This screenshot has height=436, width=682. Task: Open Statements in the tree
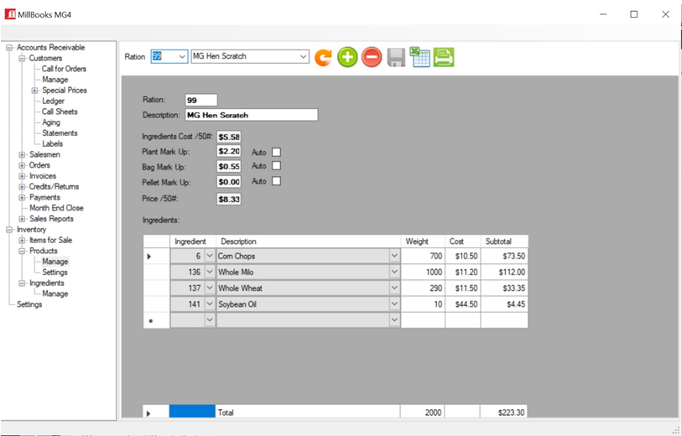tap(60, 133)
